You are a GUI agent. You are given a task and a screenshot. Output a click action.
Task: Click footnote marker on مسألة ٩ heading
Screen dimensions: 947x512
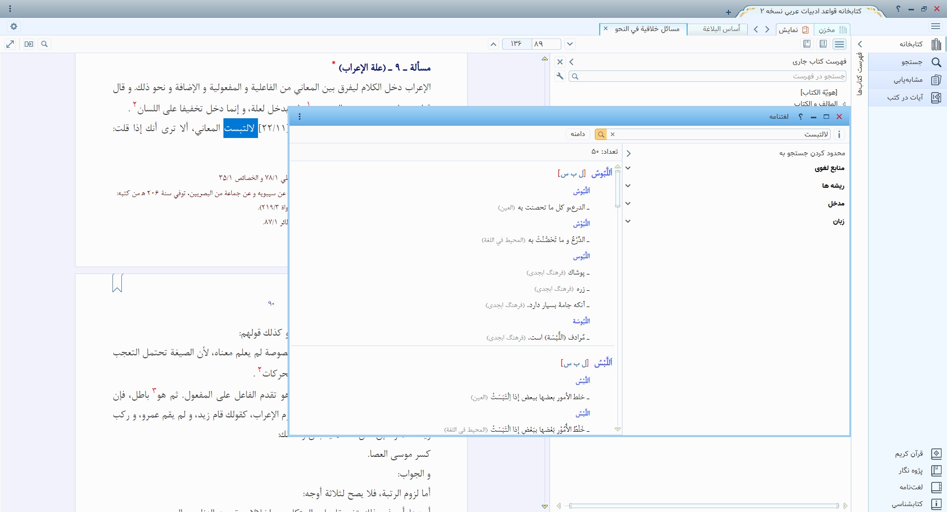tap(334, 63)
